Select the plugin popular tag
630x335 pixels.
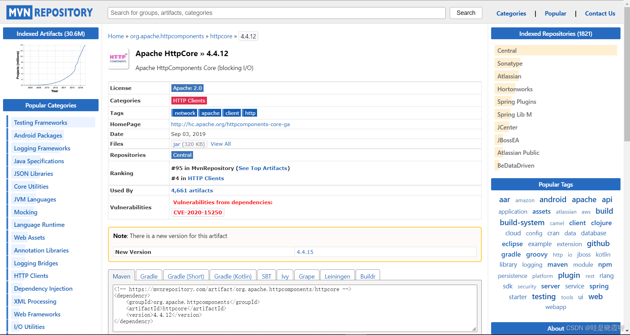(569, 276)
